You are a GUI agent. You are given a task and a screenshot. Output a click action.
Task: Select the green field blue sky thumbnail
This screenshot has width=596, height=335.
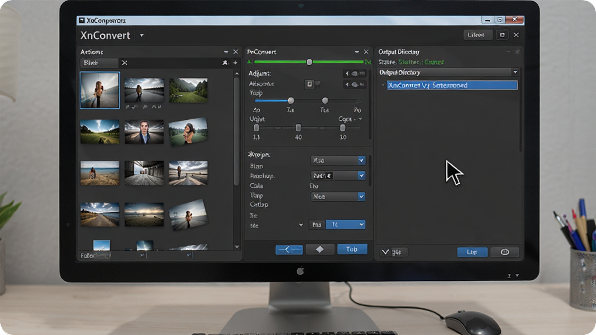pos(100,132)
